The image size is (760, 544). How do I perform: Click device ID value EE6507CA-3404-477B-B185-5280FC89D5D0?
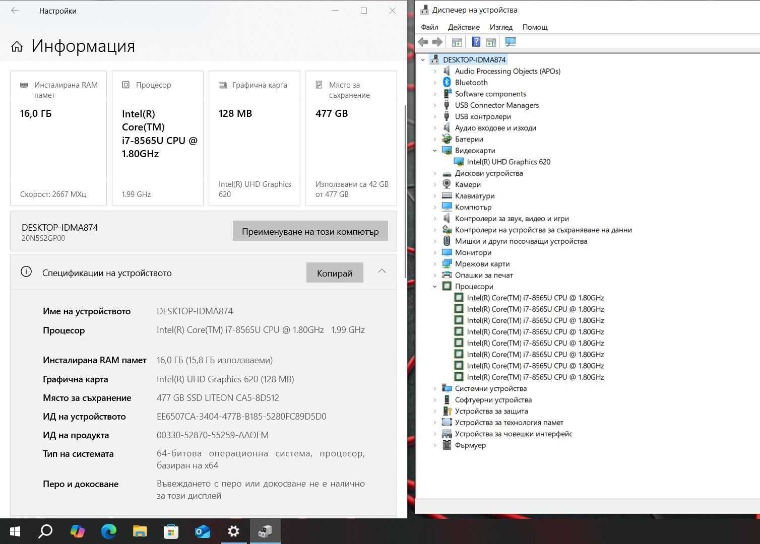click(241, 417)
